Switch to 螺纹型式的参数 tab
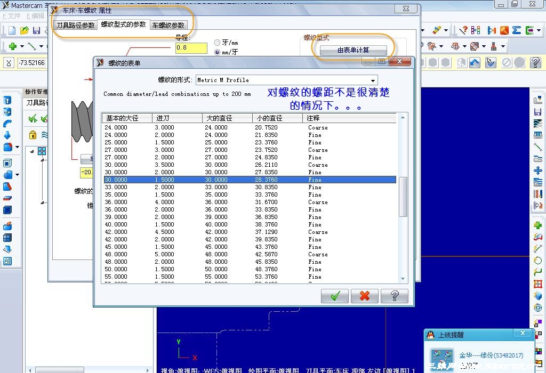Screen dimensions: 546x373 tap(123, 24)
